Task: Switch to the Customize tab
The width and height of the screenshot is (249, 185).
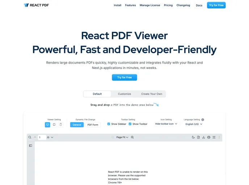Action: (x=124, y=94)
